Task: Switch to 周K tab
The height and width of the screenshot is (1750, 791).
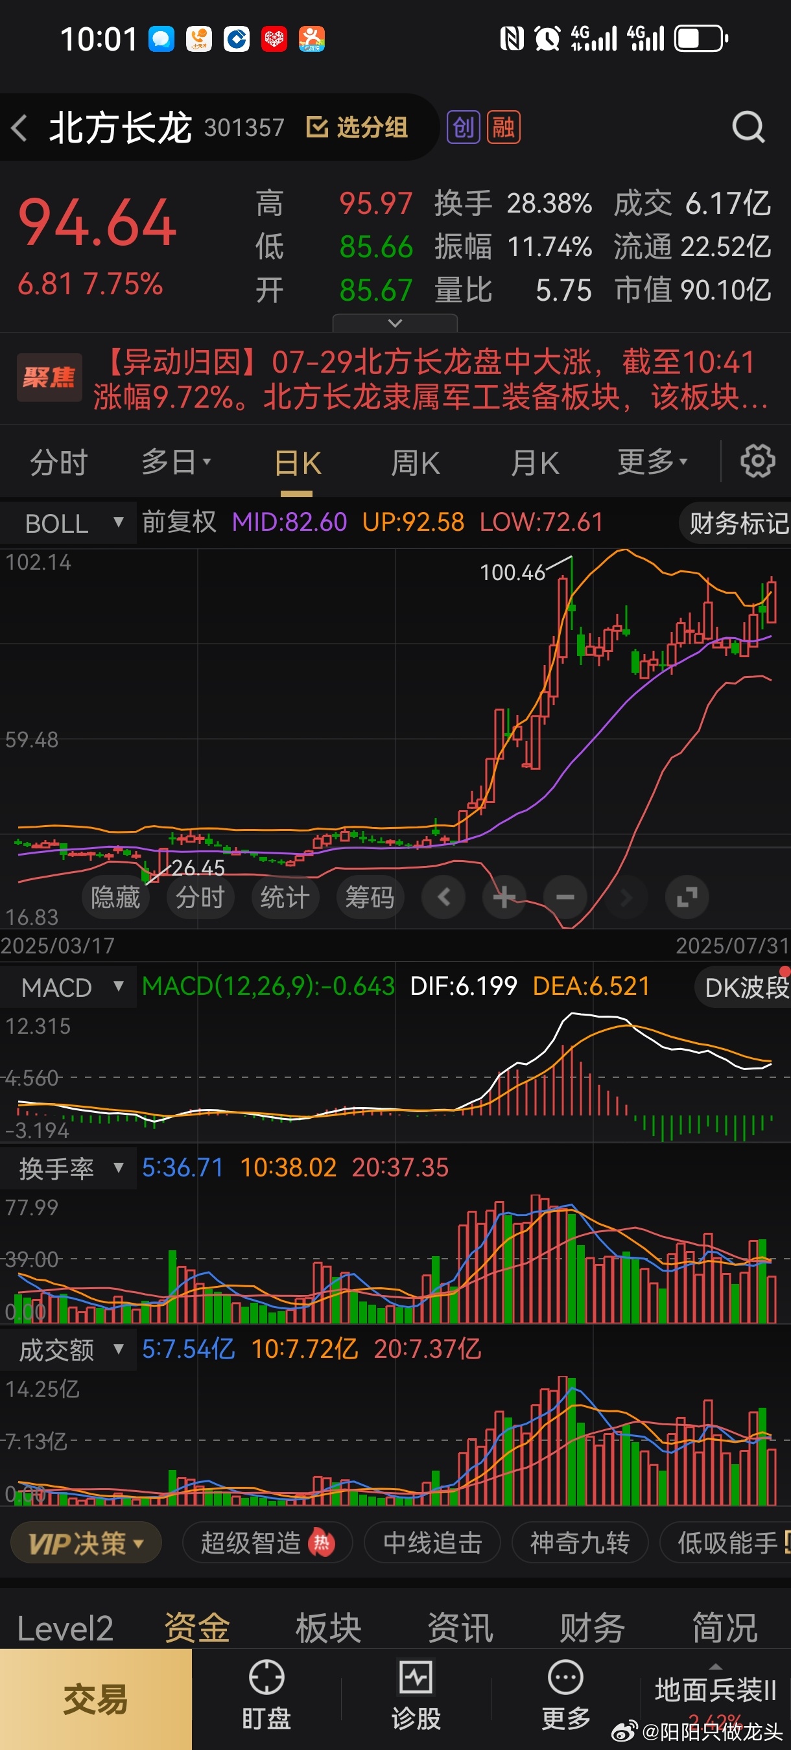Action: coord(415,463)
